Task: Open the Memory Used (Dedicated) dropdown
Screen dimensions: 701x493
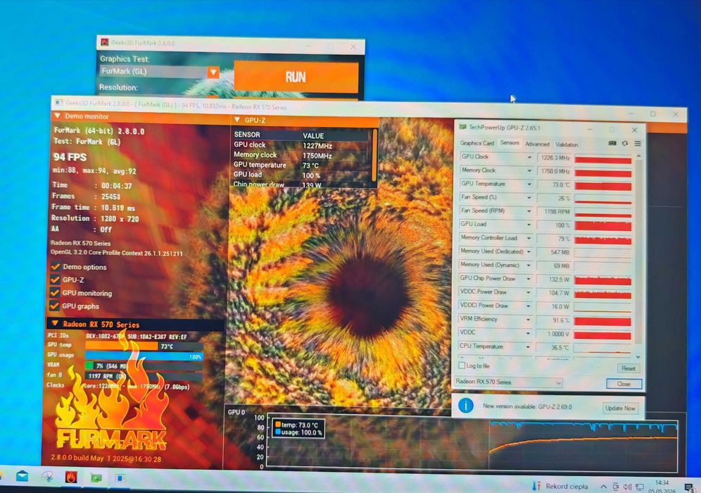Action: pos(529,252)
